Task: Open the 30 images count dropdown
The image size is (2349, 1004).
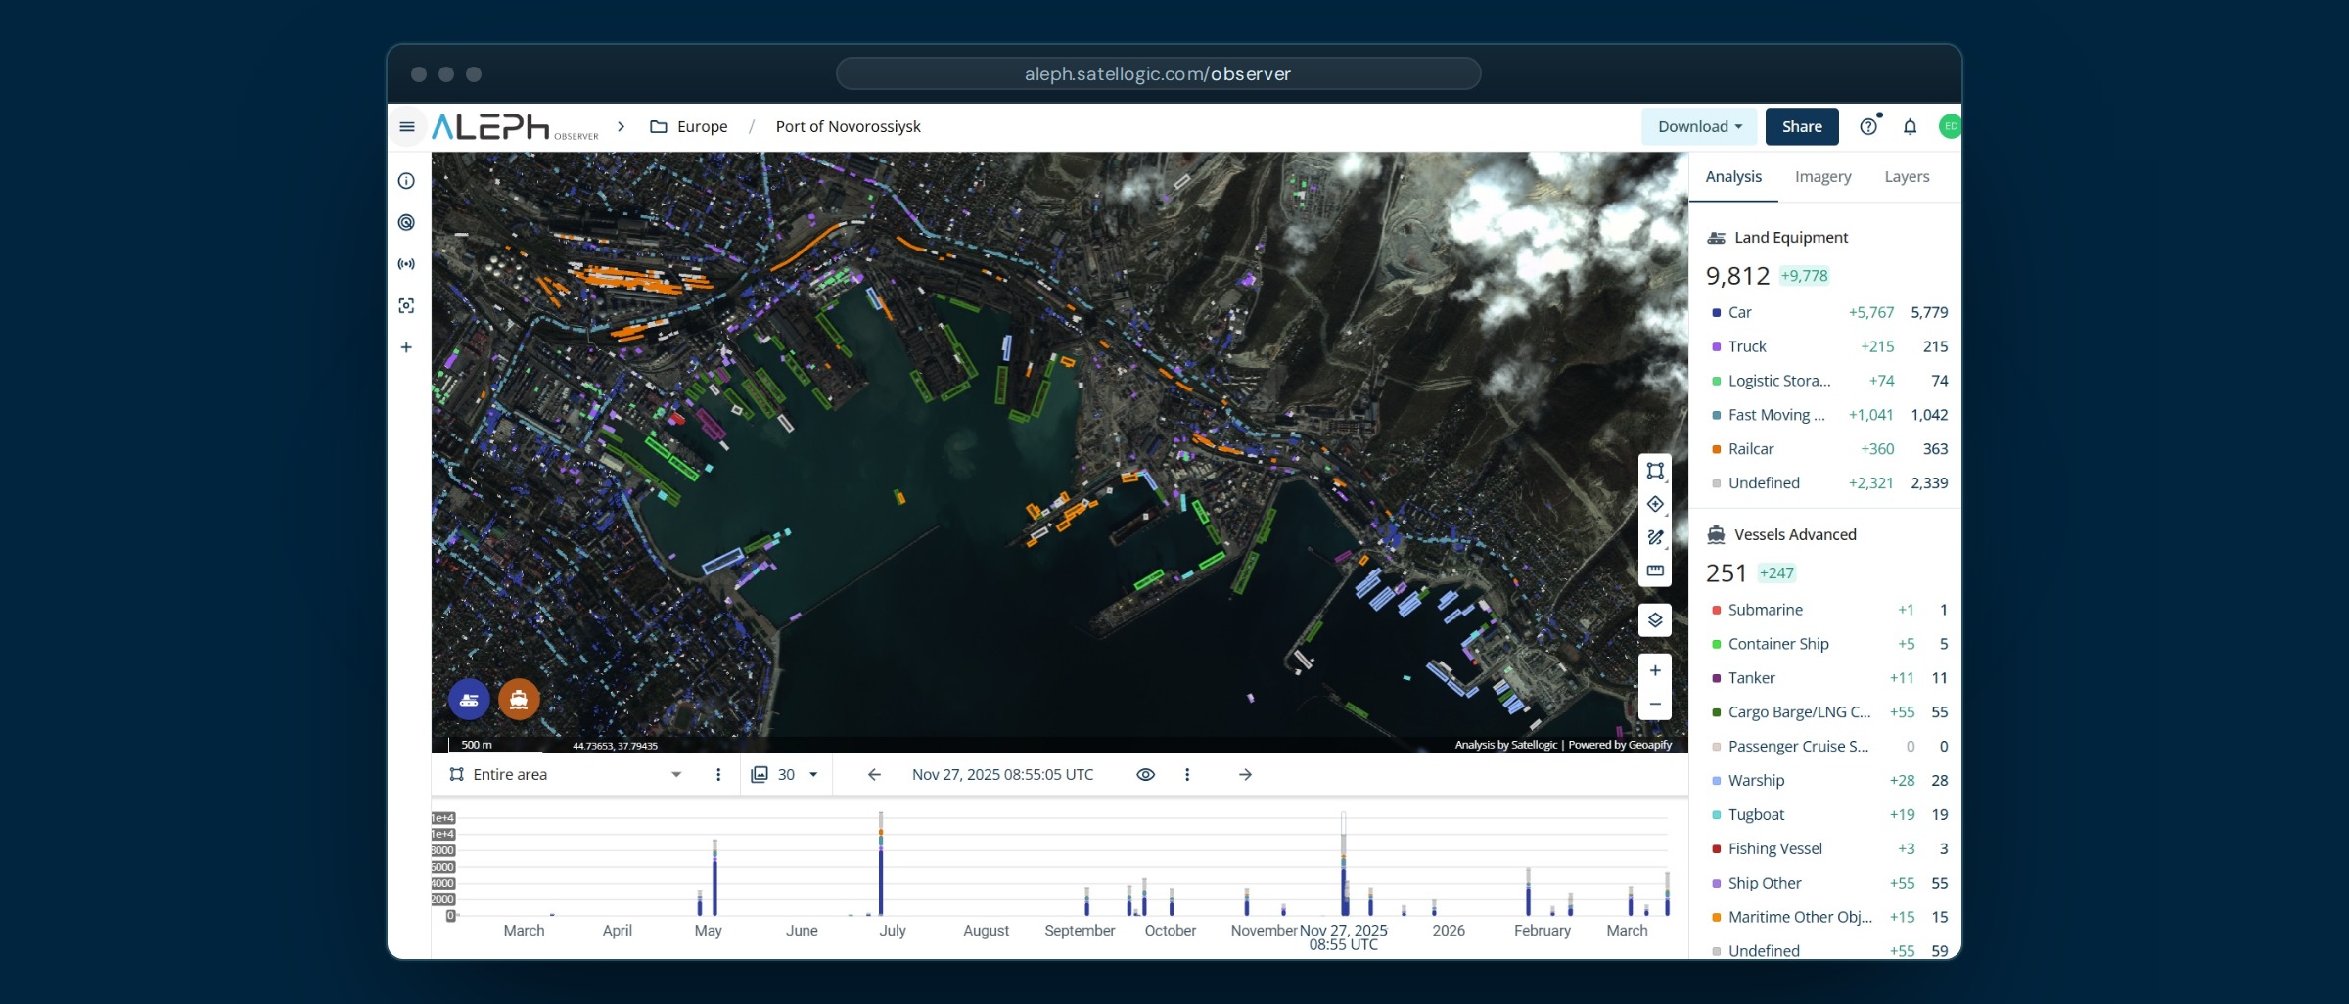Action: click(784, 774)
